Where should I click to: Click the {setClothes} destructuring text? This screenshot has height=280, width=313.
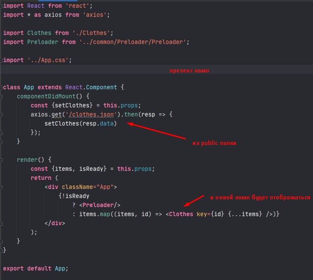click(72, 105)
